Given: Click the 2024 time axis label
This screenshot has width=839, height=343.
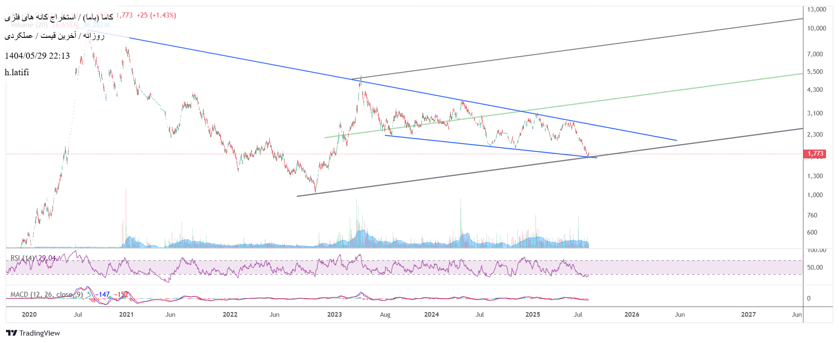Looking at the screenshot, I should (x=432, y=314).
